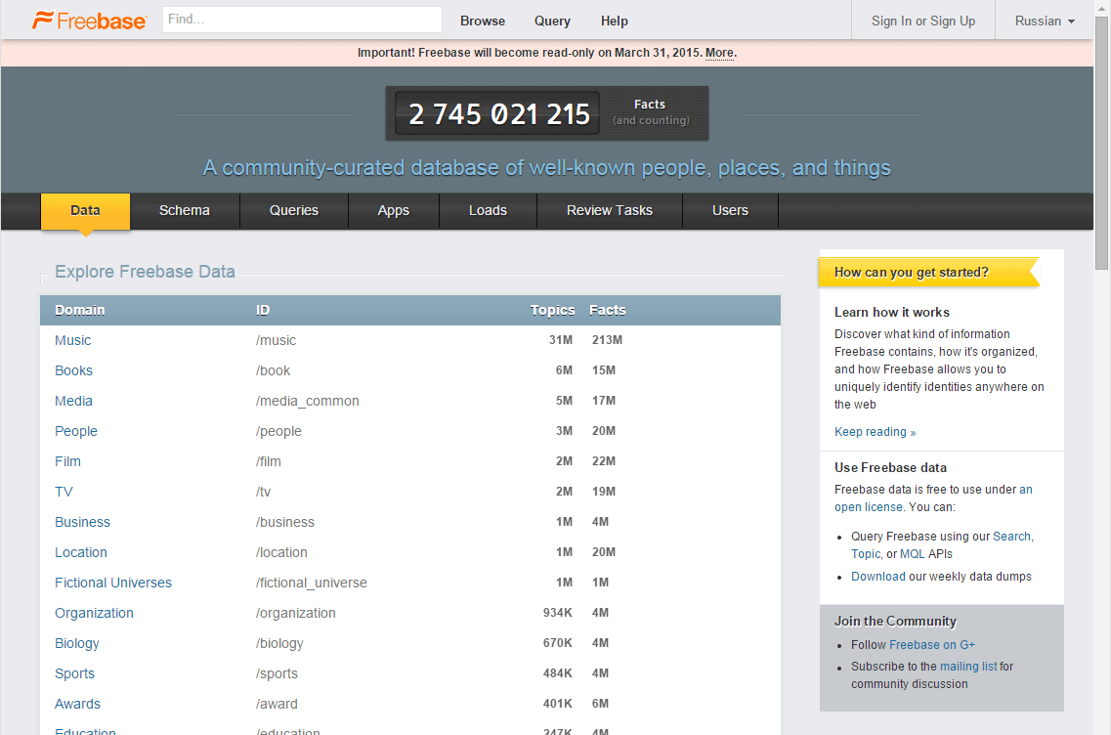Click the scrollbar up arrow
Screen dimensions: 1111x735
(x=1102, y=8)
